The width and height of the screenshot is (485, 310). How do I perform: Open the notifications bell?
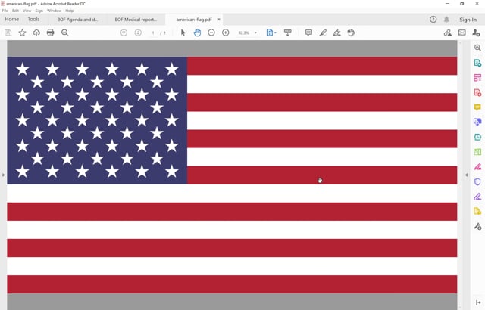point(446,20)
